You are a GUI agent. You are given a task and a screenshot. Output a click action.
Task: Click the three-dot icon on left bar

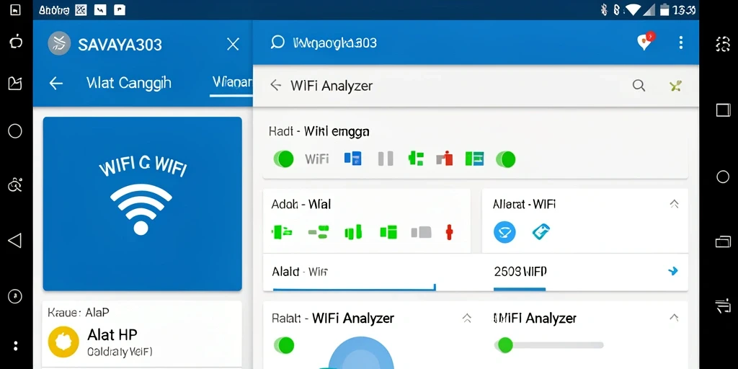point(15,346)
